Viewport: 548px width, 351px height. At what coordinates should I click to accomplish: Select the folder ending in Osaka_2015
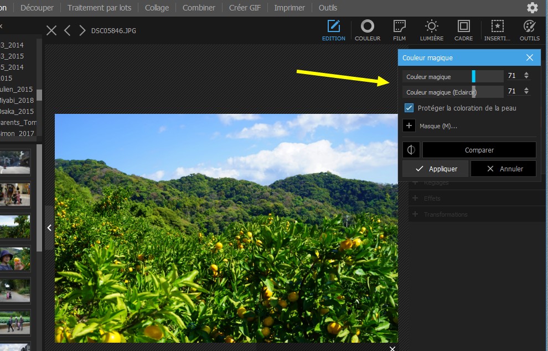click(x=18, y=111)
